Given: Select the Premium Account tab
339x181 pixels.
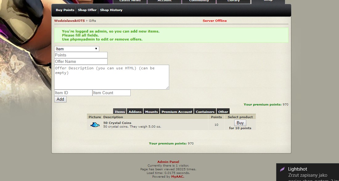Looking at the screenshot, I should coord(177,112).
